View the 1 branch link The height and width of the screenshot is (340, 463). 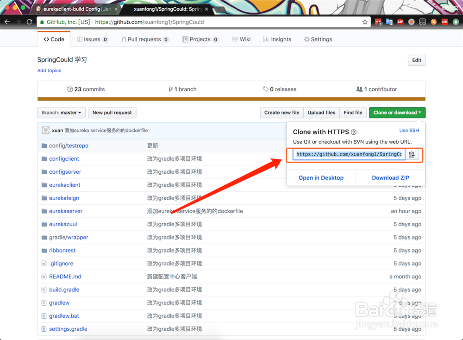point(182,89)
